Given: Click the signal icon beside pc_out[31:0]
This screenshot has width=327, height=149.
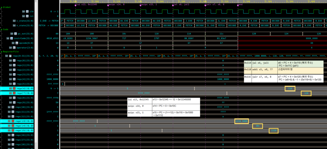Looking at the screenshot, I should pyautogui.click(x=16, y=34).
